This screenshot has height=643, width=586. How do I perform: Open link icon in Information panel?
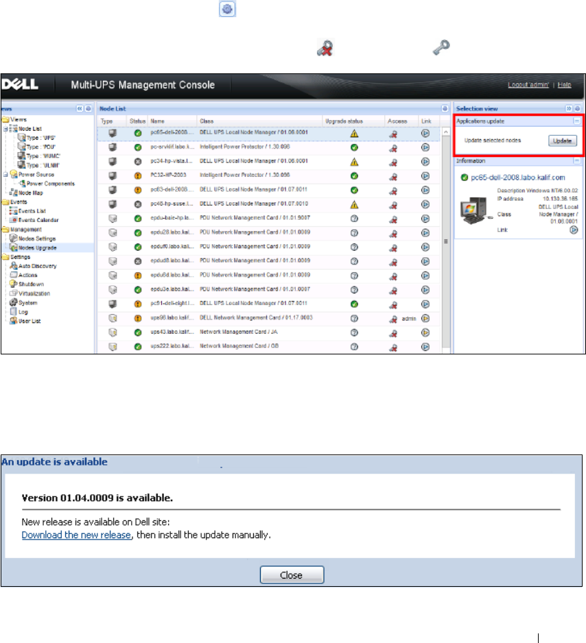(x=574, y=230)
